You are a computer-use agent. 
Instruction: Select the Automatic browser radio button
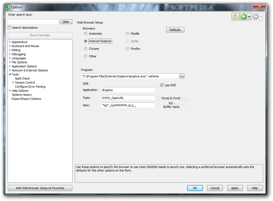pyautogui.click(x=86, y=34)
